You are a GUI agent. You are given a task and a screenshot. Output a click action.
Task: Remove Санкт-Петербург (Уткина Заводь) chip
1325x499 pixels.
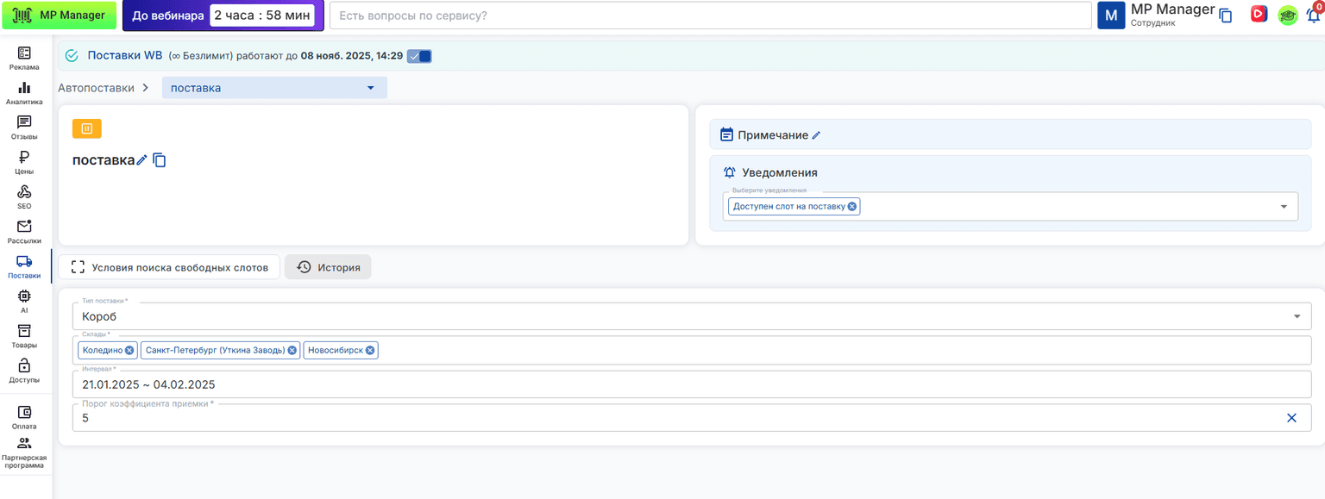pos(292,350)
